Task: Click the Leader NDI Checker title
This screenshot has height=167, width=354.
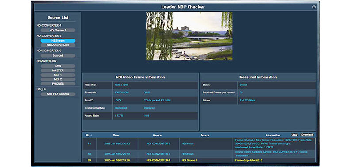Action: click(x=183, y=7)
